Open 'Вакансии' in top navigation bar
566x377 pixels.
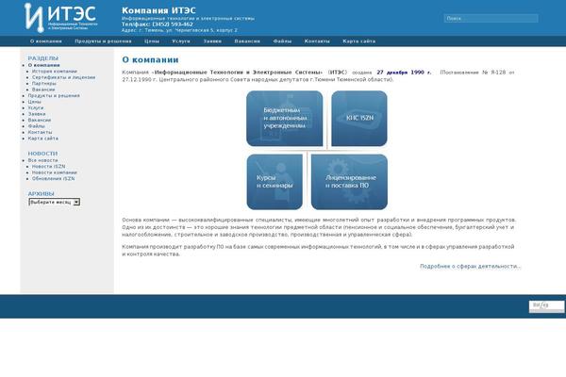click(247, 41)
